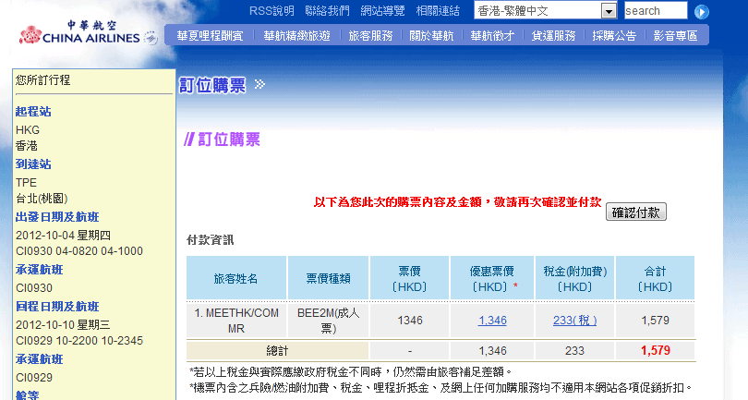
Task: Open the RSS說明 link
Action: point(271,11)
